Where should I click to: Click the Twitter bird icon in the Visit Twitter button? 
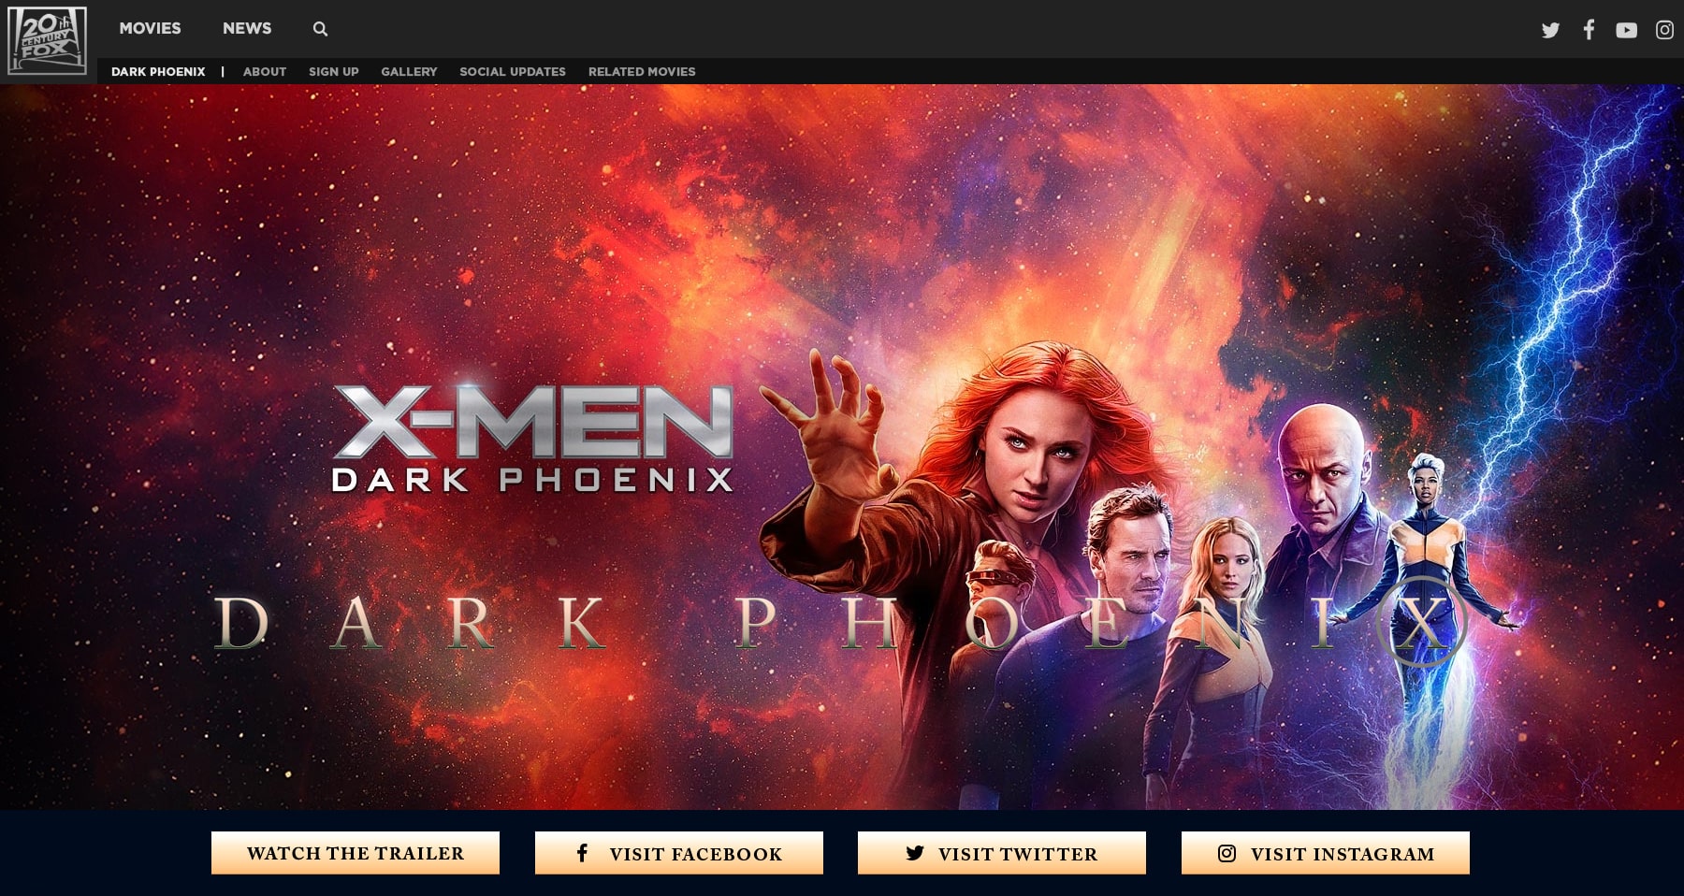coord(915,853)
